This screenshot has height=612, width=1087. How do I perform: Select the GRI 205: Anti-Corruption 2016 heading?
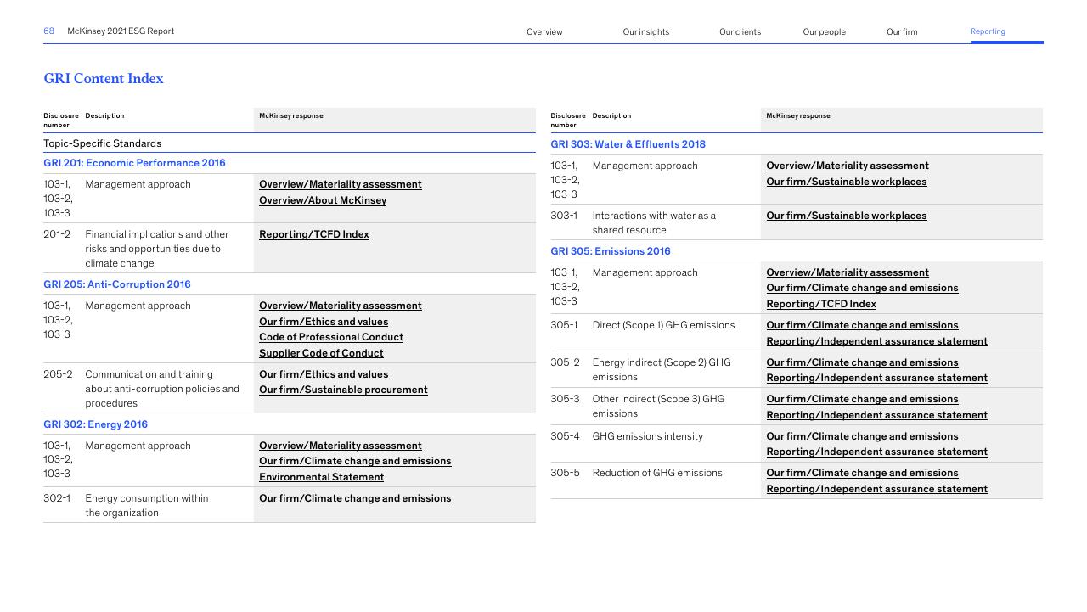[117, 284]
